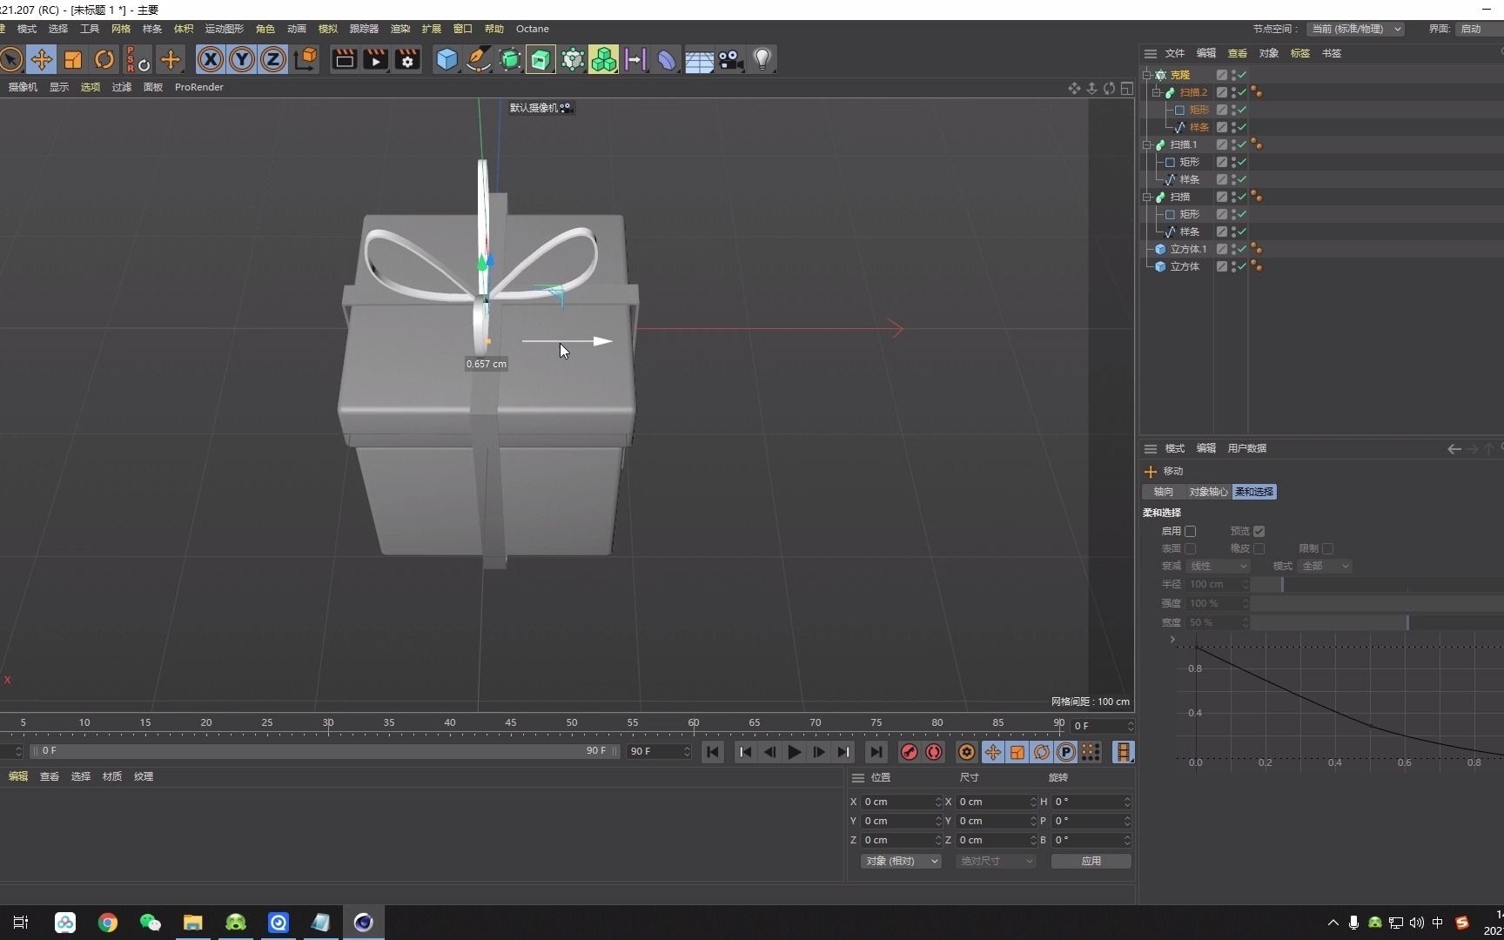Image resolution: width=1504 pixels, height=940 pixels.
Task: Render the active view clapperboard icon
Action: [345, 59]
